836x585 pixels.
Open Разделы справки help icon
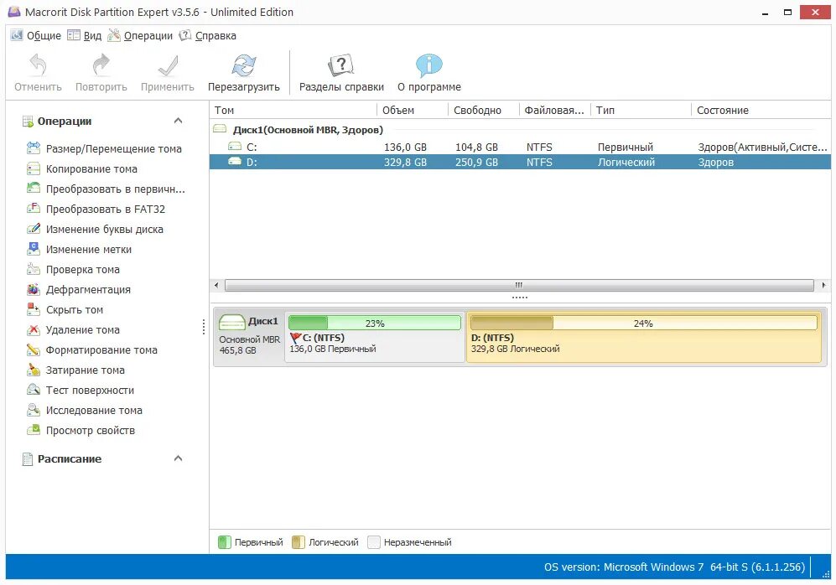click(341, 65)
